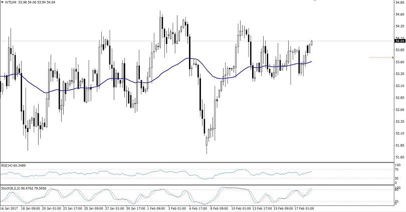
Task: Click the 51.85 price axis label
Action: [400, 145]
